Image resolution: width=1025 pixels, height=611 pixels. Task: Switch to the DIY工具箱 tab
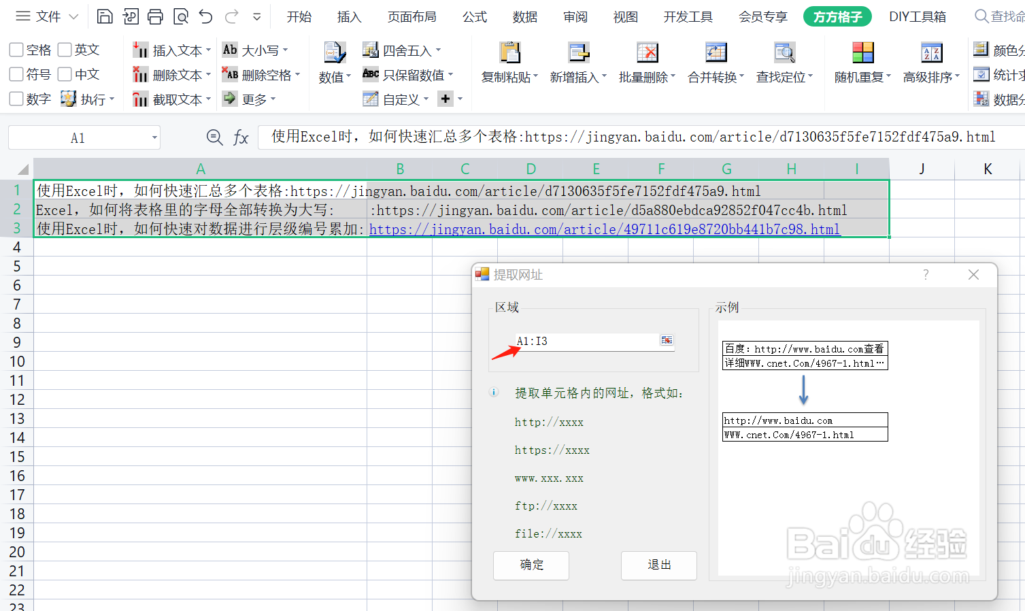pos(918,16)
